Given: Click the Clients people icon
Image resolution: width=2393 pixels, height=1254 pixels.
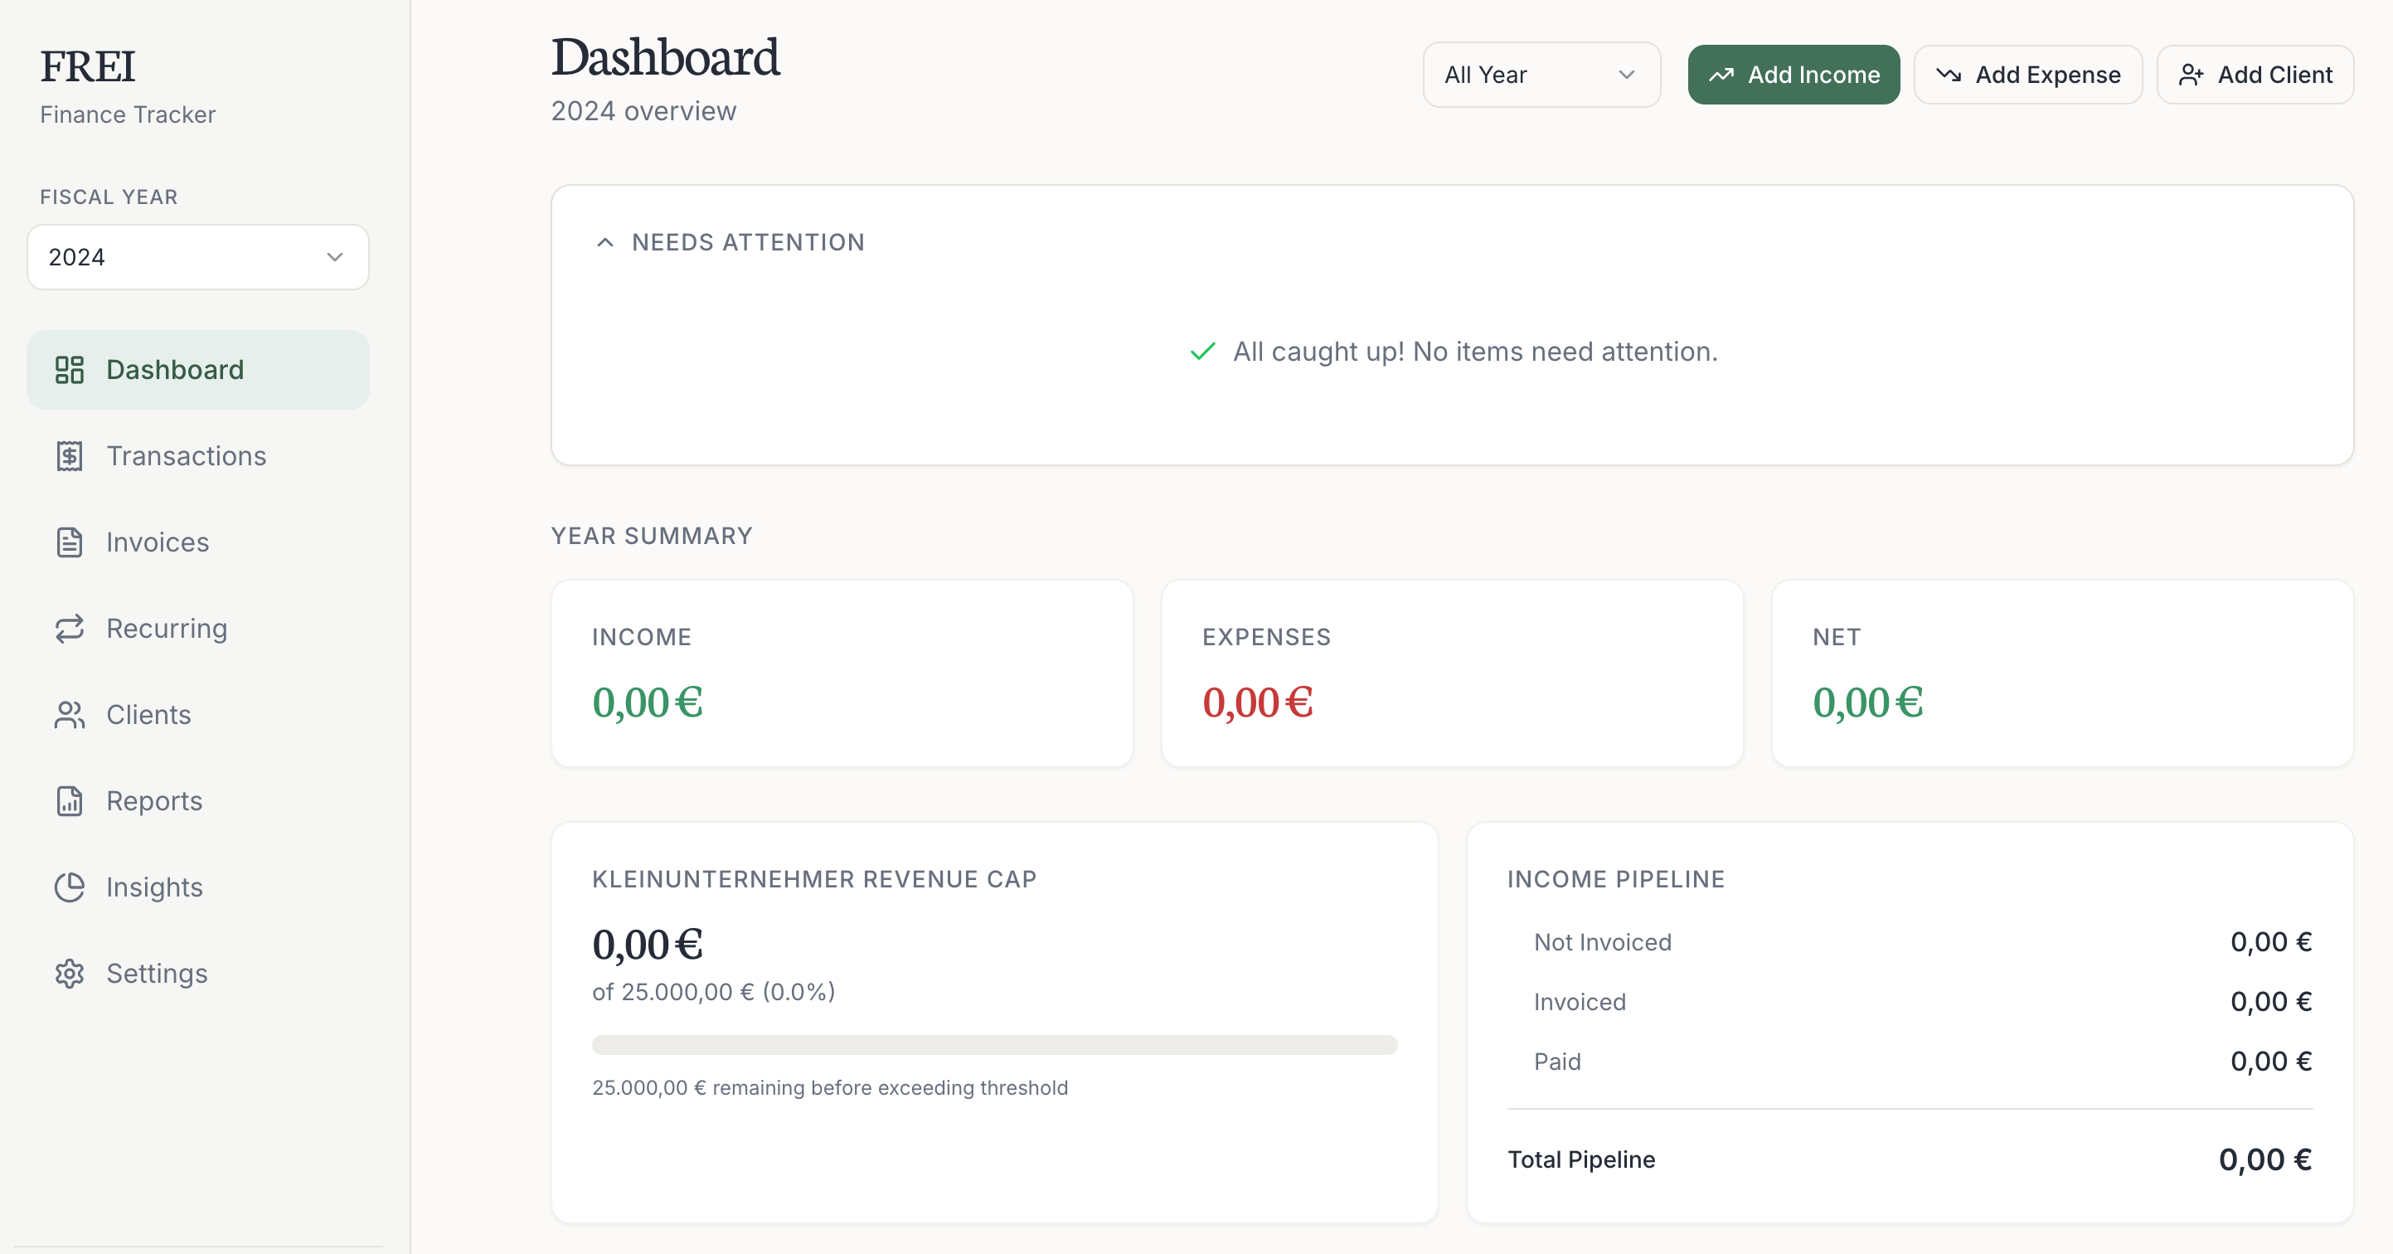Looking at the screenshot, I should [70, 714].
